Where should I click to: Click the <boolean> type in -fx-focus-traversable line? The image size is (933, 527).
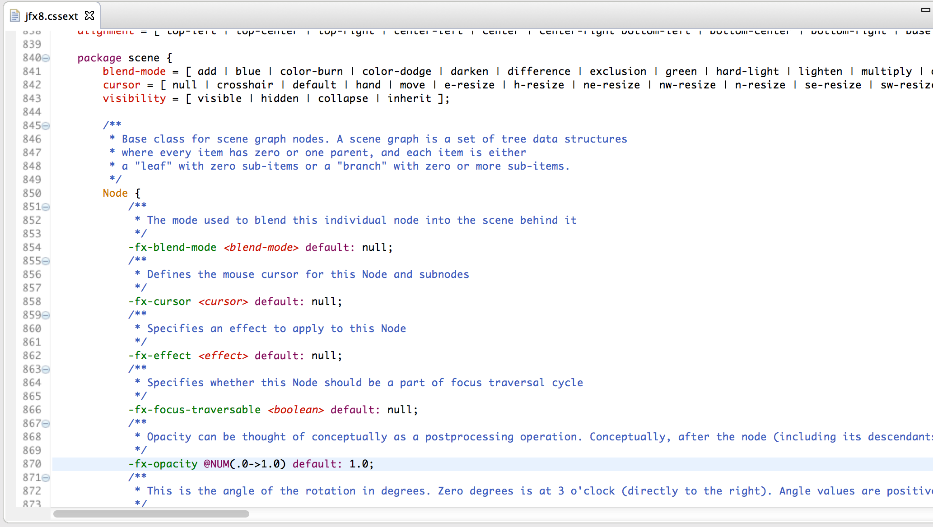tap(296, 410)
